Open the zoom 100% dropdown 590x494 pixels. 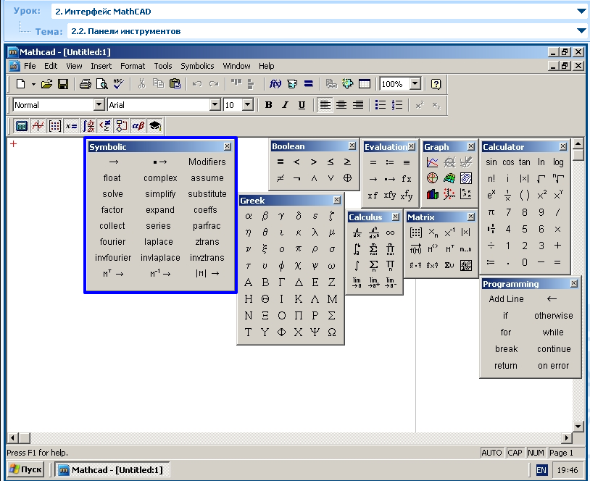(415, 83)
